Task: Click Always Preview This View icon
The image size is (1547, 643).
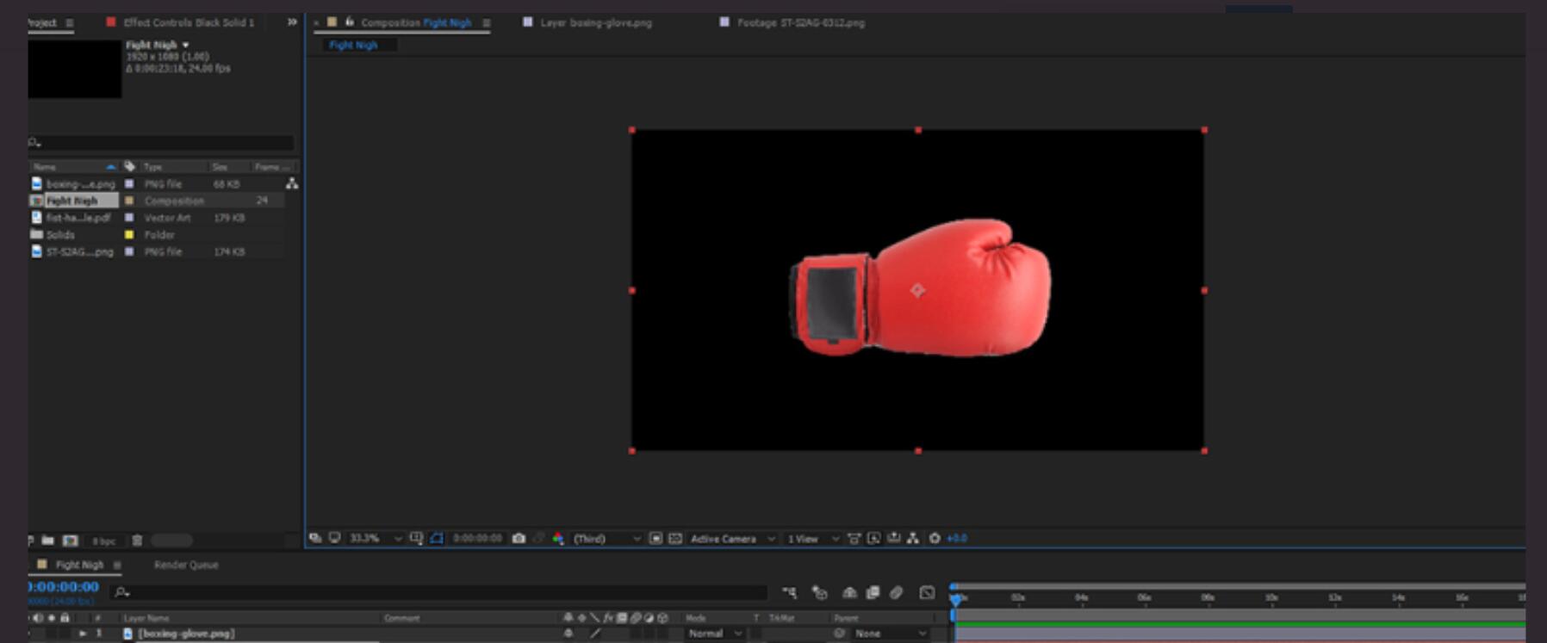Action: 315,538
